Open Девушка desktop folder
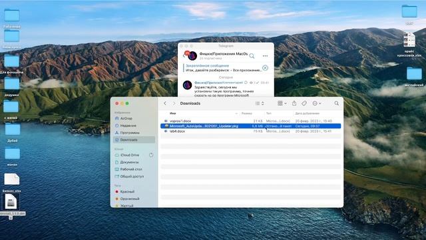The image size is (426, 240). (x=12, y=87)
